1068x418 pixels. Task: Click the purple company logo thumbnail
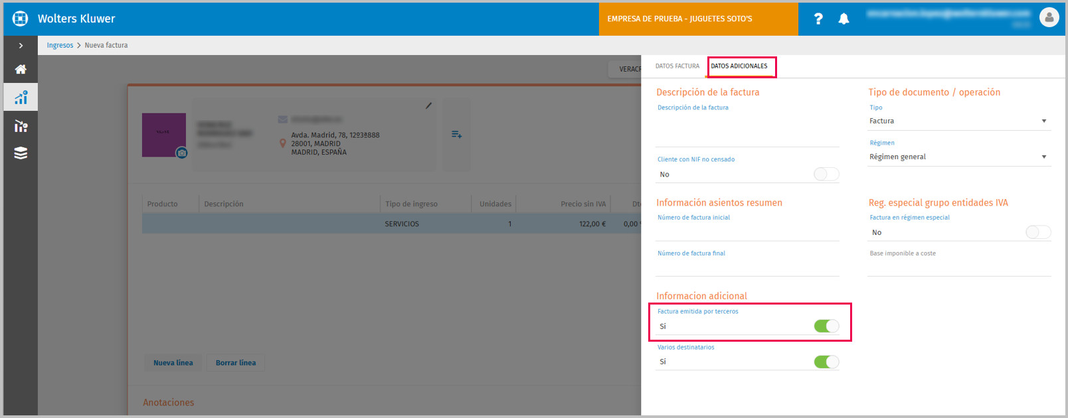(163, 134)
